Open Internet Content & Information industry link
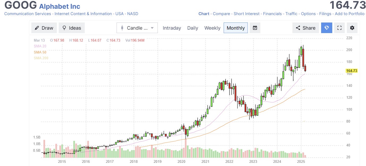The height and width of the screenshot is (166, 366). point(83,14)
